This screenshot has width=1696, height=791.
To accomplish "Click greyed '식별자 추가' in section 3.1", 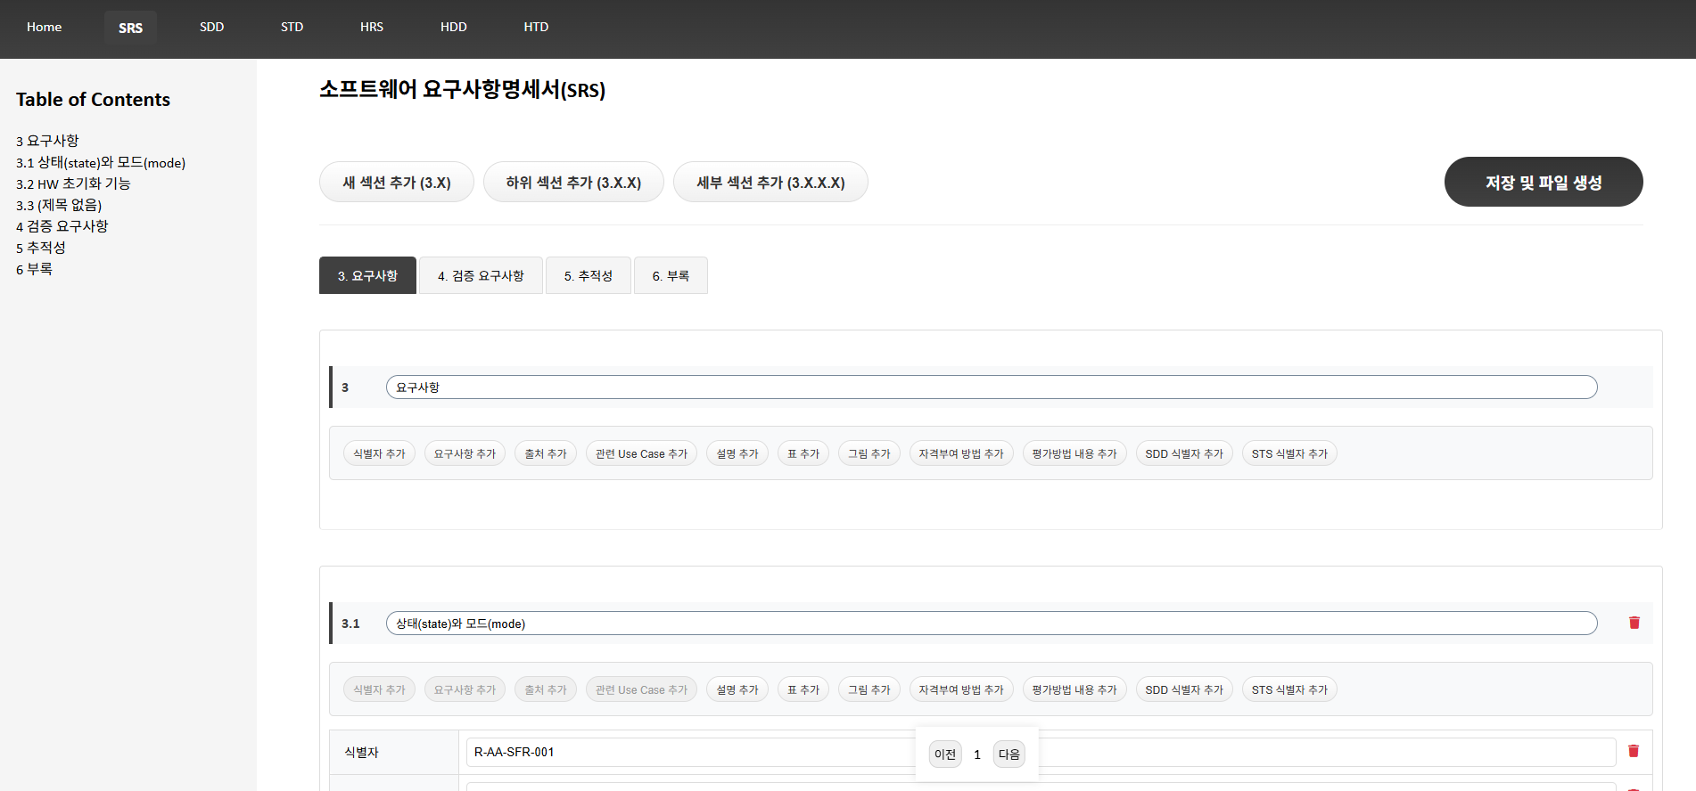I will (379, 689).
